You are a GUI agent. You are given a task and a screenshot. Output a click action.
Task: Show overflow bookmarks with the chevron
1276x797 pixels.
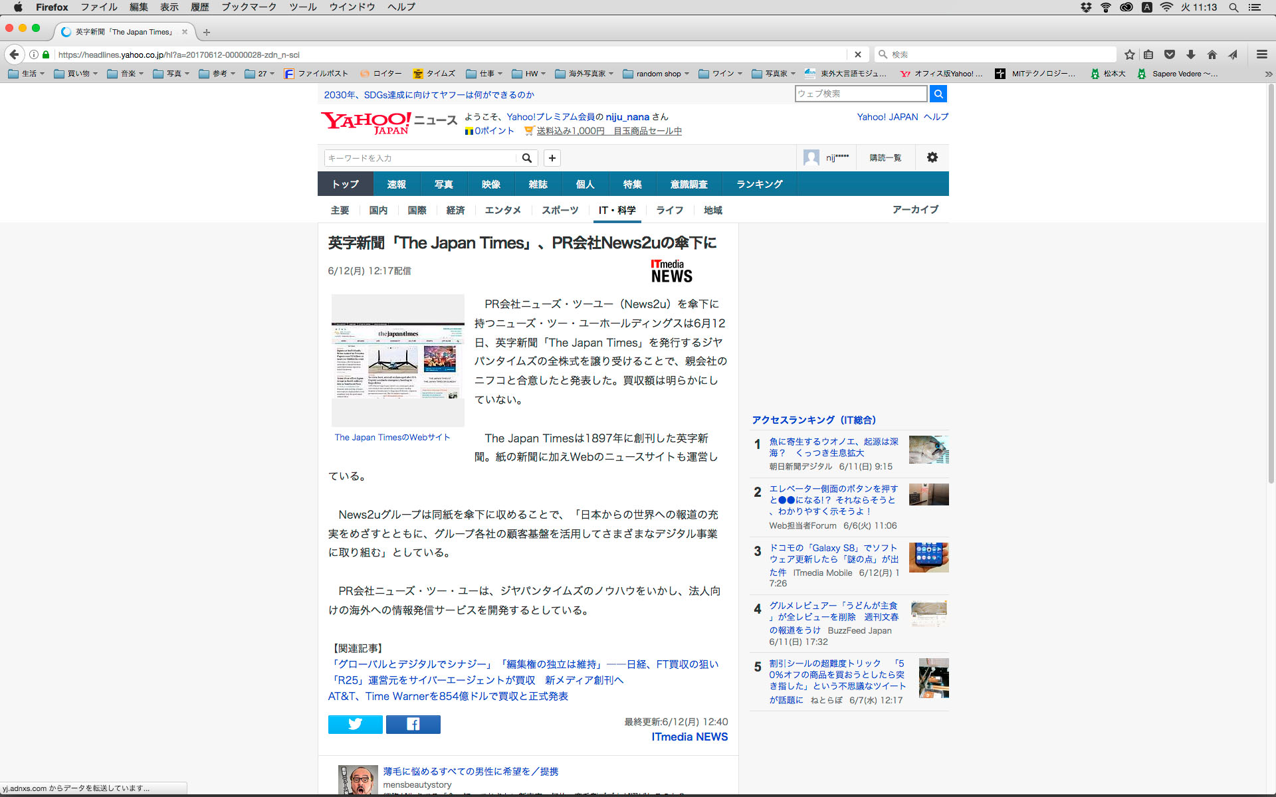[x=1268, y=74]
